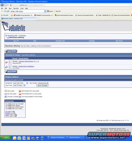Open Members List in navbar
Screen dimensions: 132x141
click(60, 41)
